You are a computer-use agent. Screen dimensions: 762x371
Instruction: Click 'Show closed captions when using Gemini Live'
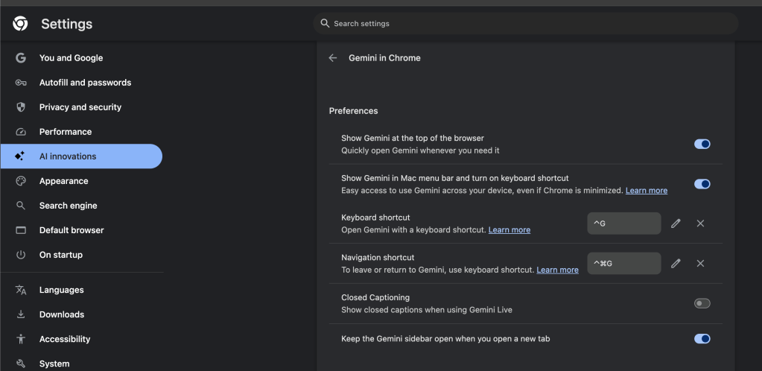(427, 310)
